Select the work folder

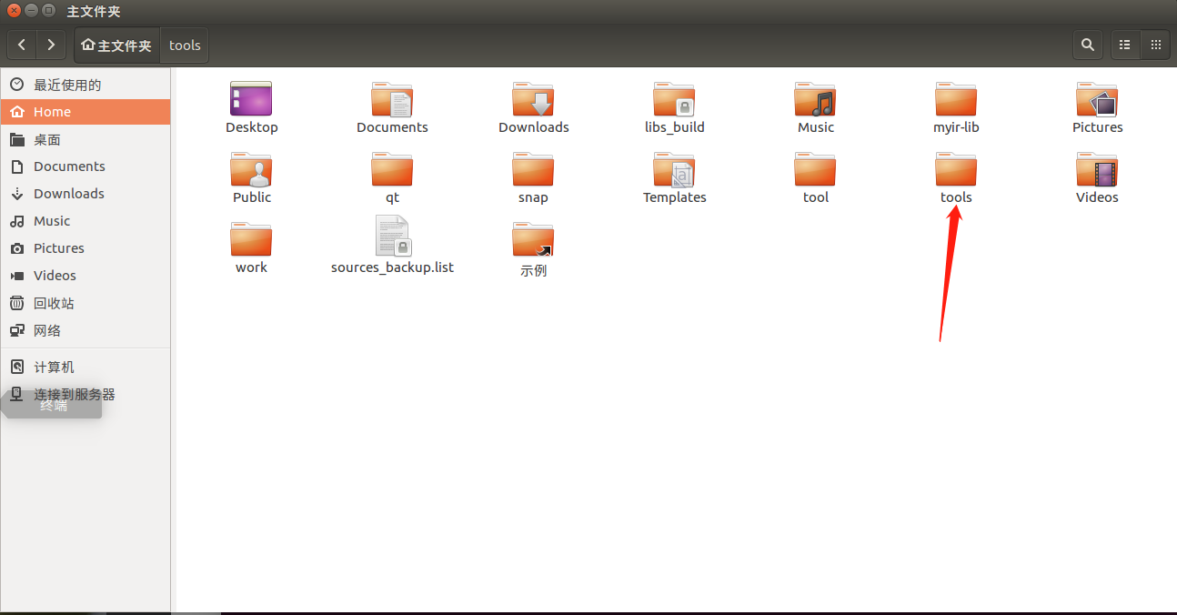point(251,239)
